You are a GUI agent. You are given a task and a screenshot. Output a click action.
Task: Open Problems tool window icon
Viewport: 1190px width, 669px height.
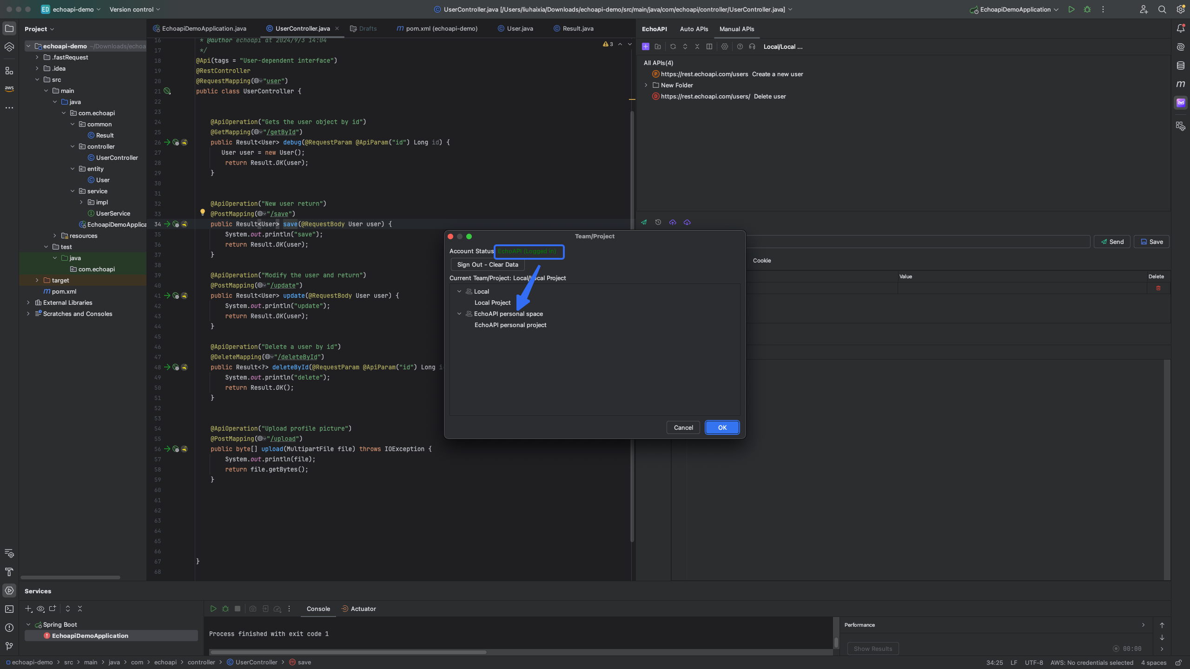9,628
